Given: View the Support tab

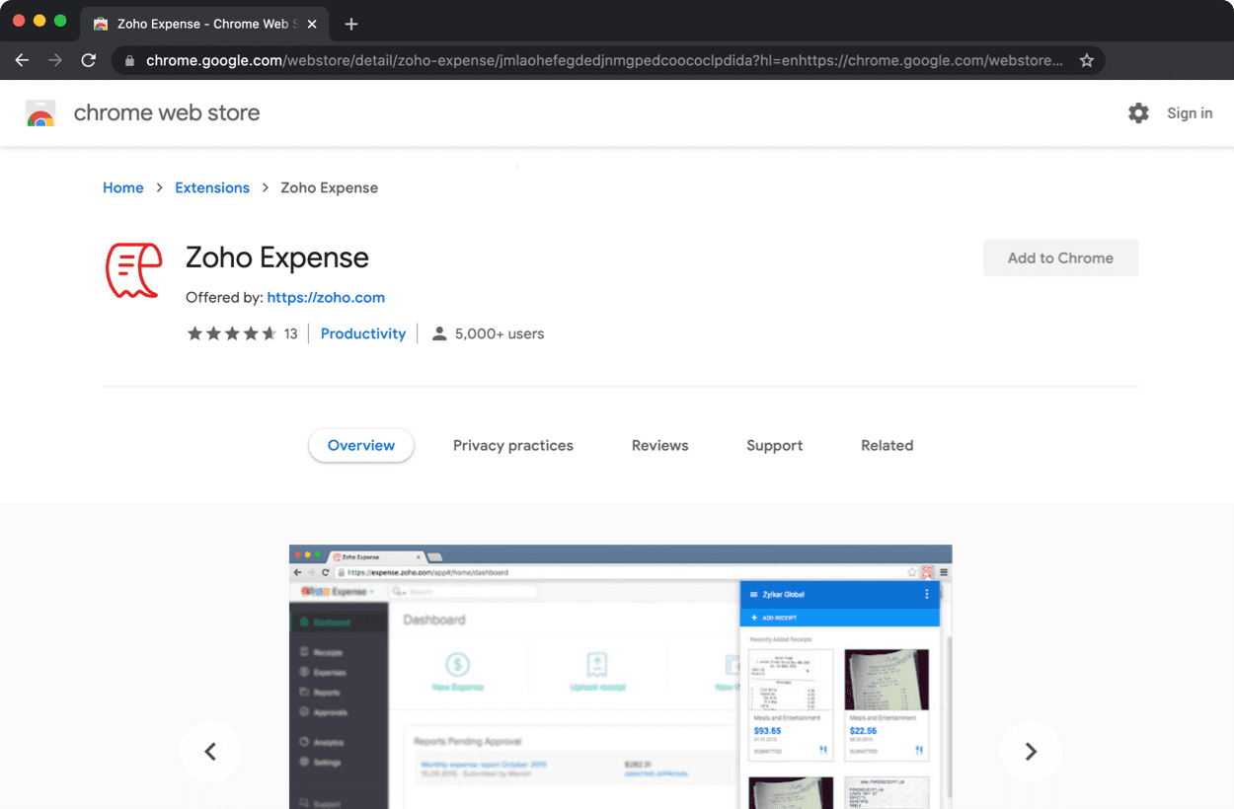Looking at the screenshot, I should (774, 445).
